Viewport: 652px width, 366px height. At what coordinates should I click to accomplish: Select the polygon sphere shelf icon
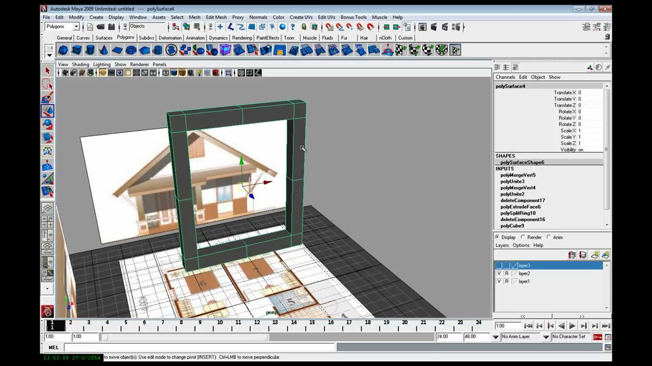click(x=63, y=50)
